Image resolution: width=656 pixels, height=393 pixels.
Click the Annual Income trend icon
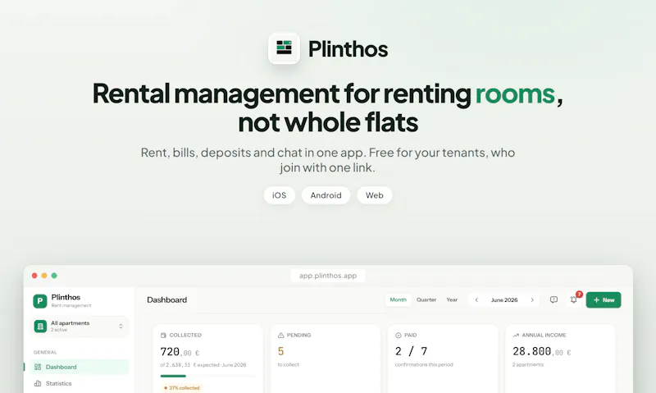pyautogui.click(x=516, y=335)
